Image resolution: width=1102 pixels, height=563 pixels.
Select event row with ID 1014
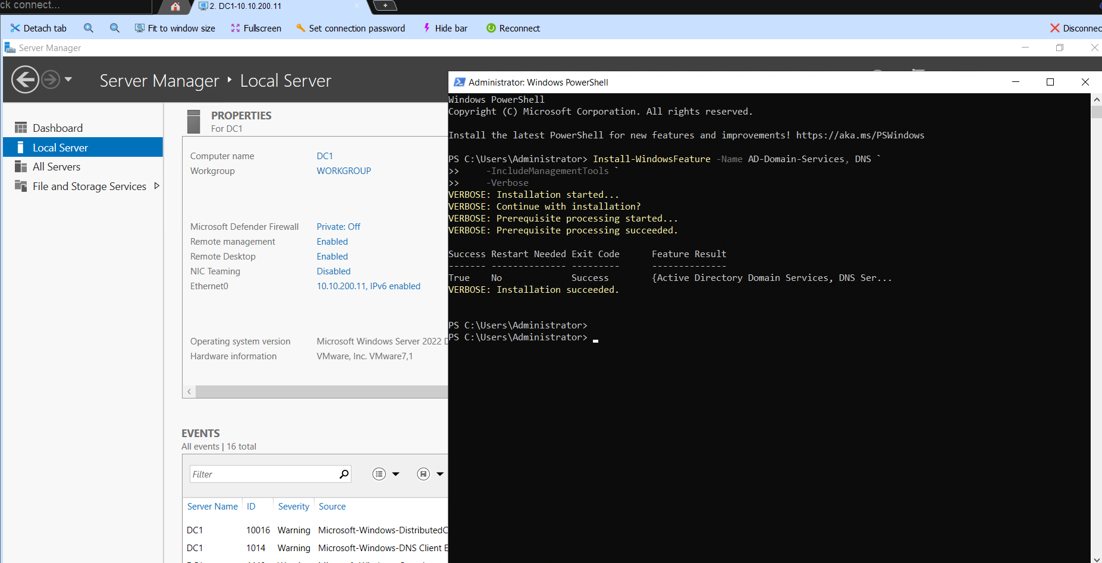click(x=315, y=548)
